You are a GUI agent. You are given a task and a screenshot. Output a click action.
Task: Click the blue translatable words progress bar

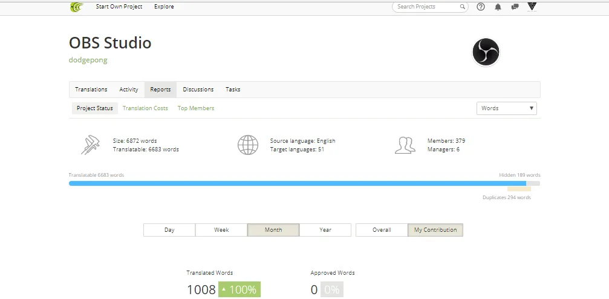[x=298, y=183]
